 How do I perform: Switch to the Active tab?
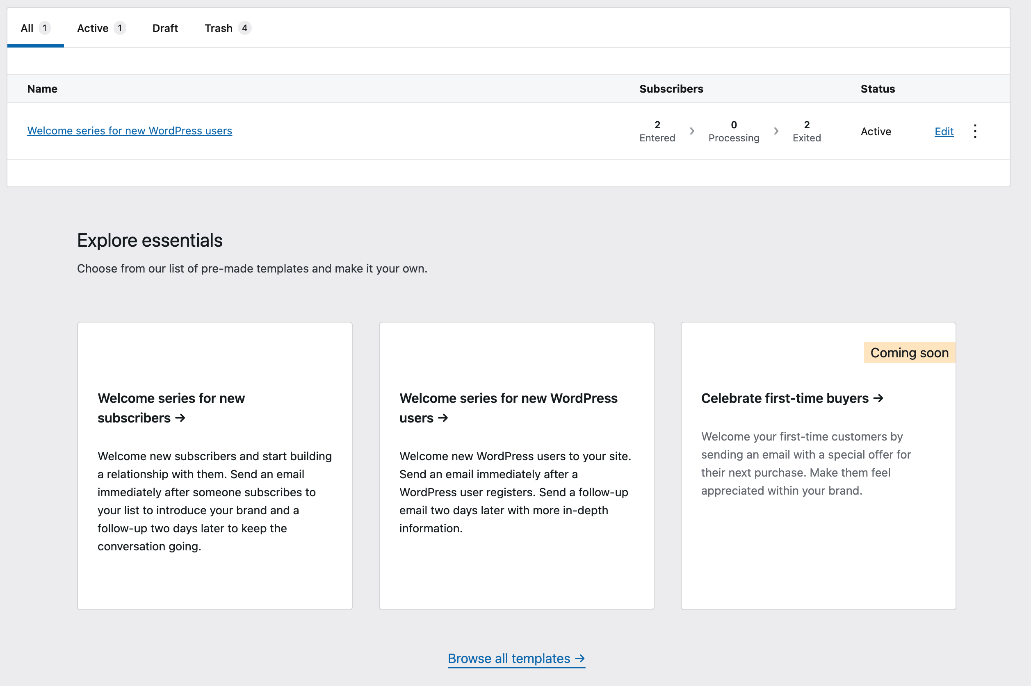click(101, 28)
